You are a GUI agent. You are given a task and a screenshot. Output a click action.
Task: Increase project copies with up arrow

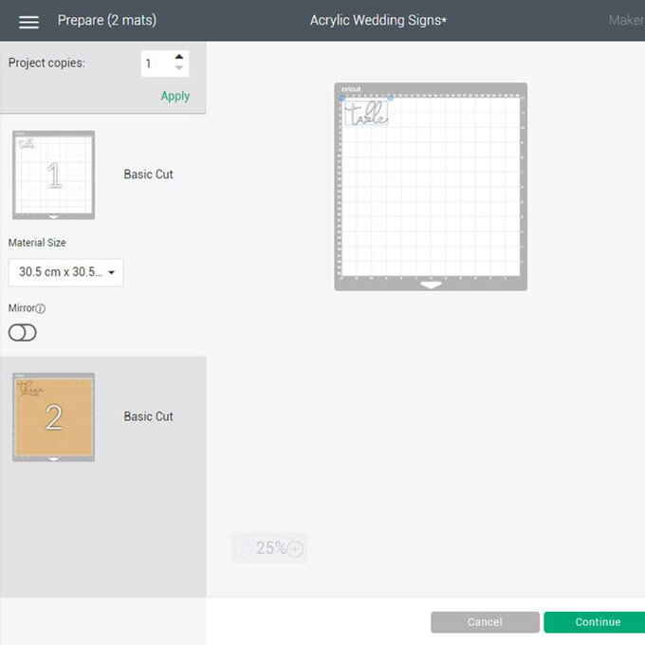179,57
